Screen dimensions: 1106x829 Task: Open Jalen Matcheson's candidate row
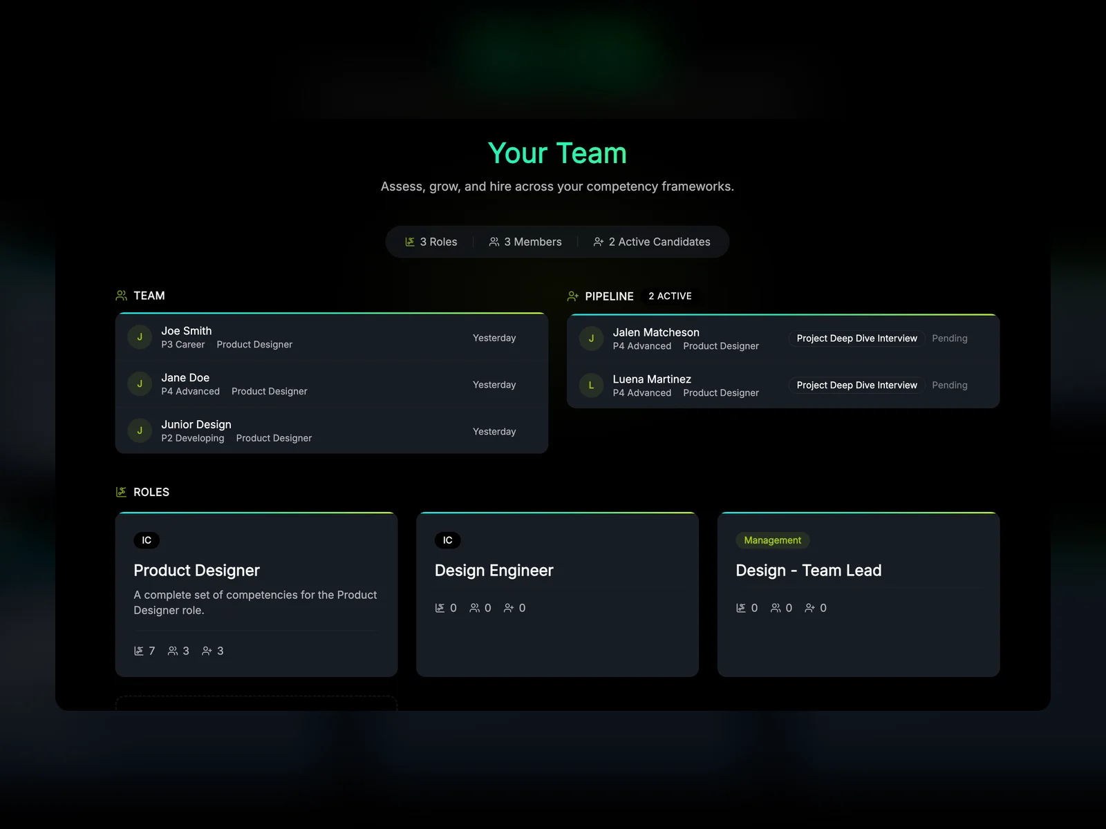[783, 339]
